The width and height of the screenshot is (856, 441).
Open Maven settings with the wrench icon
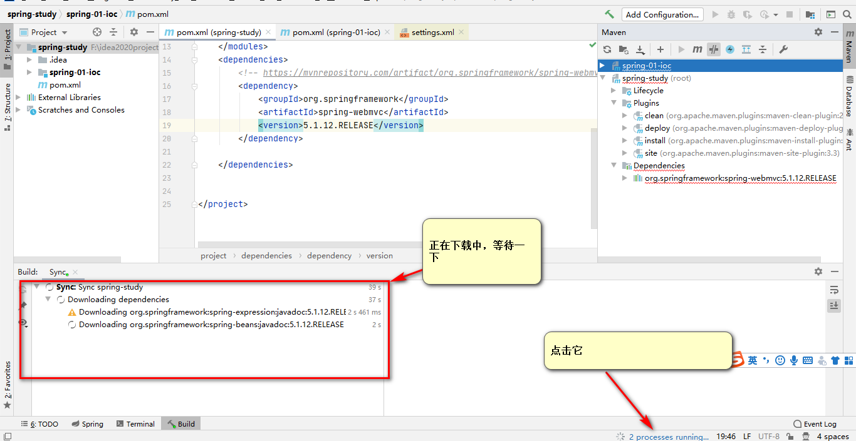783,49
